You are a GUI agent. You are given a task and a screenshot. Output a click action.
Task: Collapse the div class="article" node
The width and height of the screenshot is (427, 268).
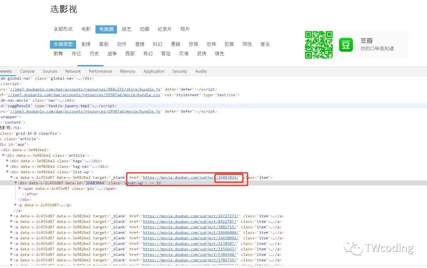point(3,156)
